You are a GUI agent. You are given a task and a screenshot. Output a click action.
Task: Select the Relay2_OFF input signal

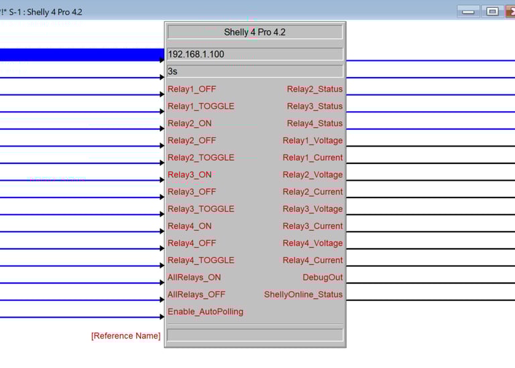click(192, 141)
